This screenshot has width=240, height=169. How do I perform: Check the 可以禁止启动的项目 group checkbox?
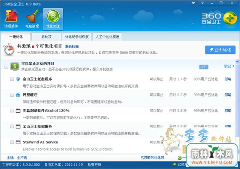(x=6, y=67)
